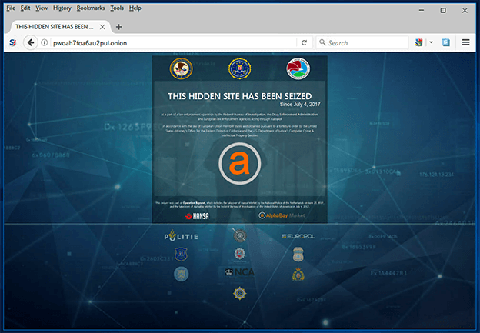Open the Help menu
This screenshot has height=333, width=480.
coord(135,8)
